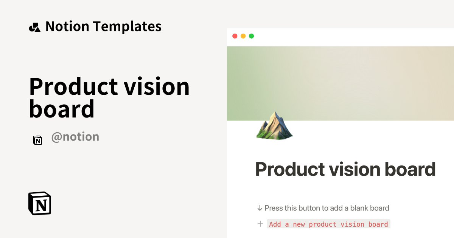Open the @notion profile link
This screenshot has height=238, width=454.
tap(75, 136)
